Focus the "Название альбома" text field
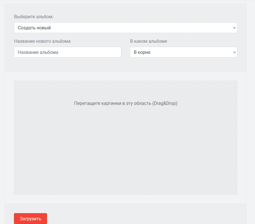Screen dimensions: 255x224 tap(68, 52)
